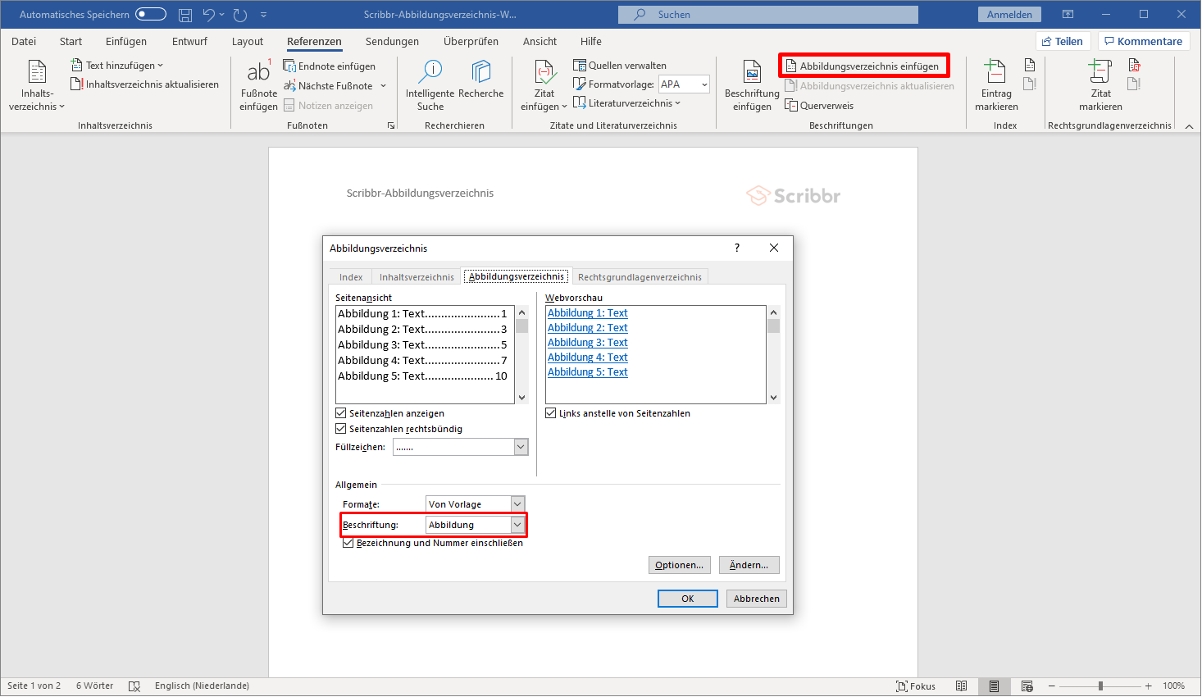This screenshot has height=697, width=1202.
Task: Click Fokus mode in status bar
Action: click(x=916, y=686)
